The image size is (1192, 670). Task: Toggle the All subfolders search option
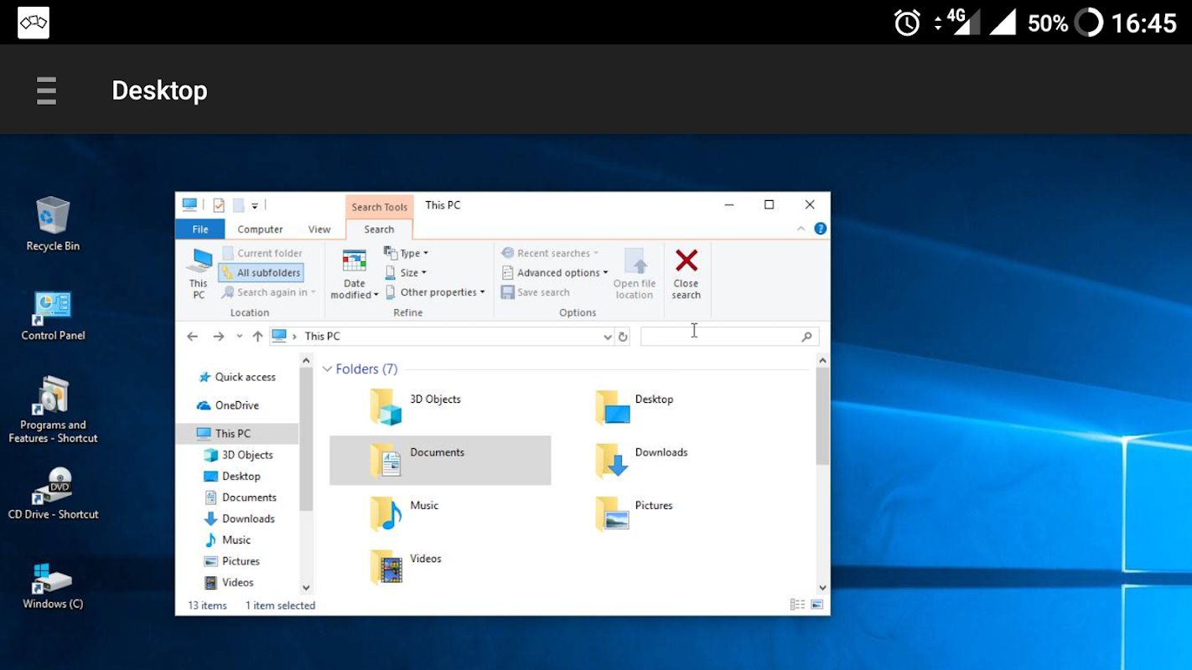[x=260, y=273]
